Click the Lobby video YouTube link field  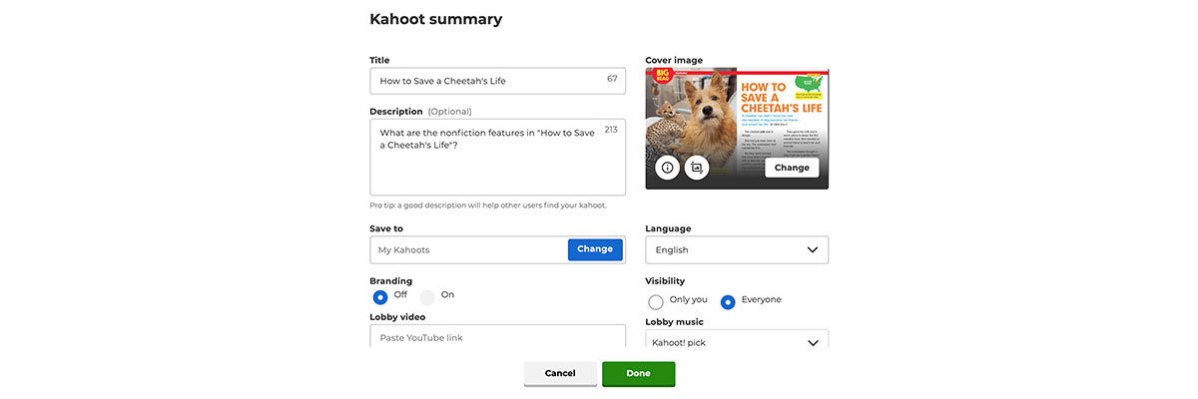[497, 337]
